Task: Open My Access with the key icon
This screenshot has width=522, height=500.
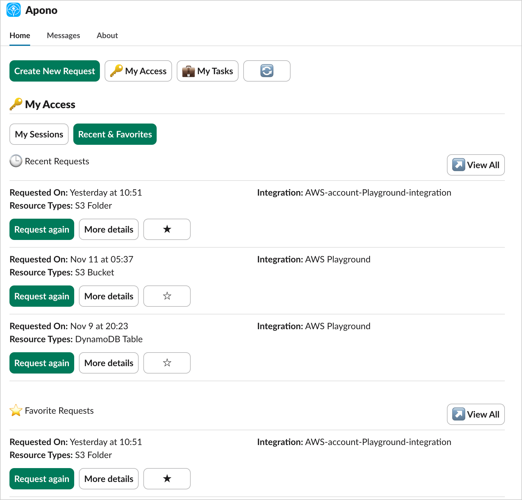Action: click(138, 71)
